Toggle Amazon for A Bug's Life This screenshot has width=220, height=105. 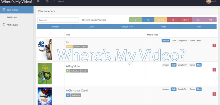[x=166, y=65]
